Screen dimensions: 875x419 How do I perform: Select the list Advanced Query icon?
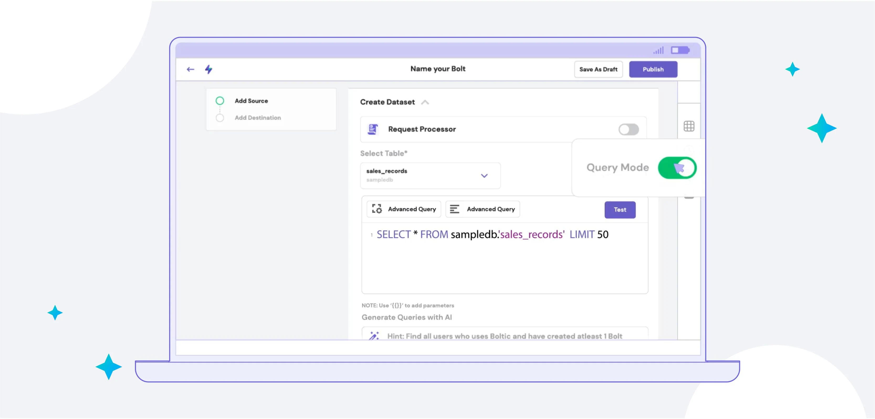point(454,209)
